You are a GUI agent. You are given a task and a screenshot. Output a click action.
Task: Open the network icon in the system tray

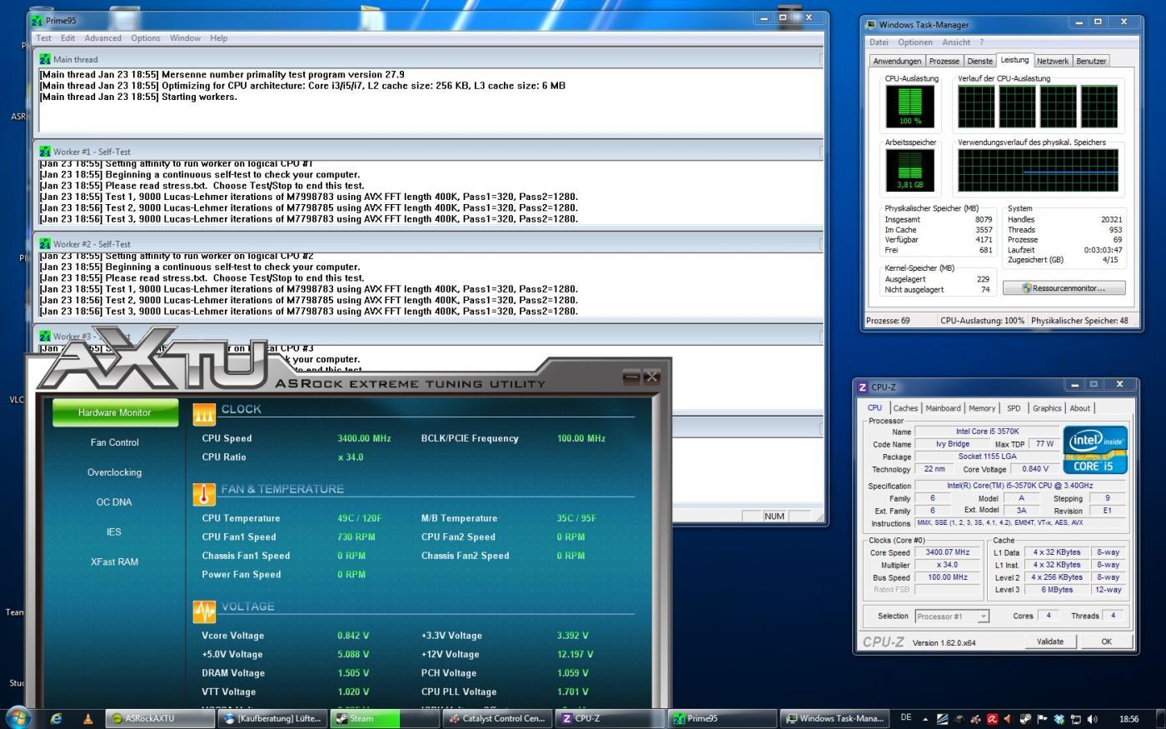click(1076, 718)
